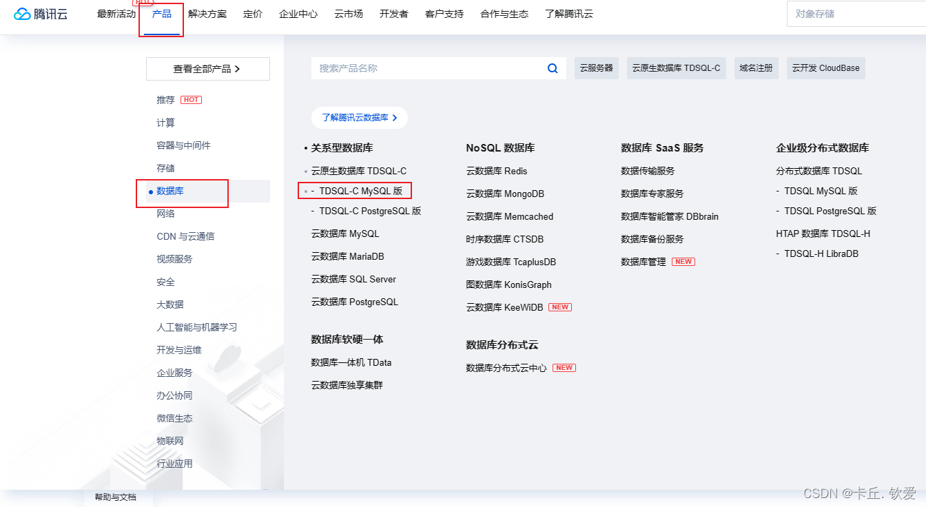Open 图数据库 KonisGraph link

point(509,284)
